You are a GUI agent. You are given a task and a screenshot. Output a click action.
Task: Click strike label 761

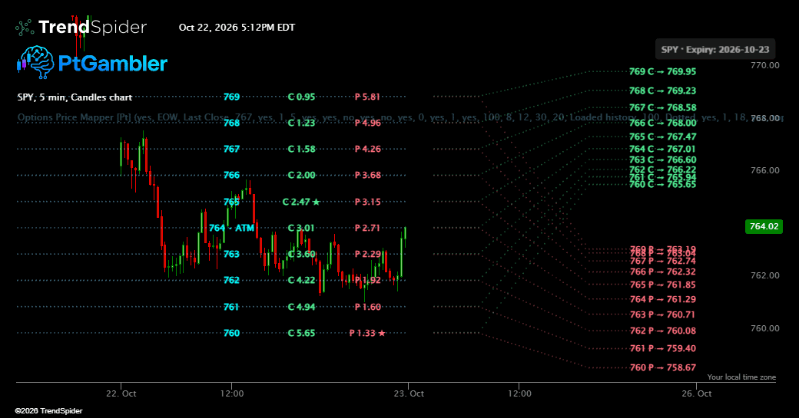pyautogui.click(x=231, y=307)
